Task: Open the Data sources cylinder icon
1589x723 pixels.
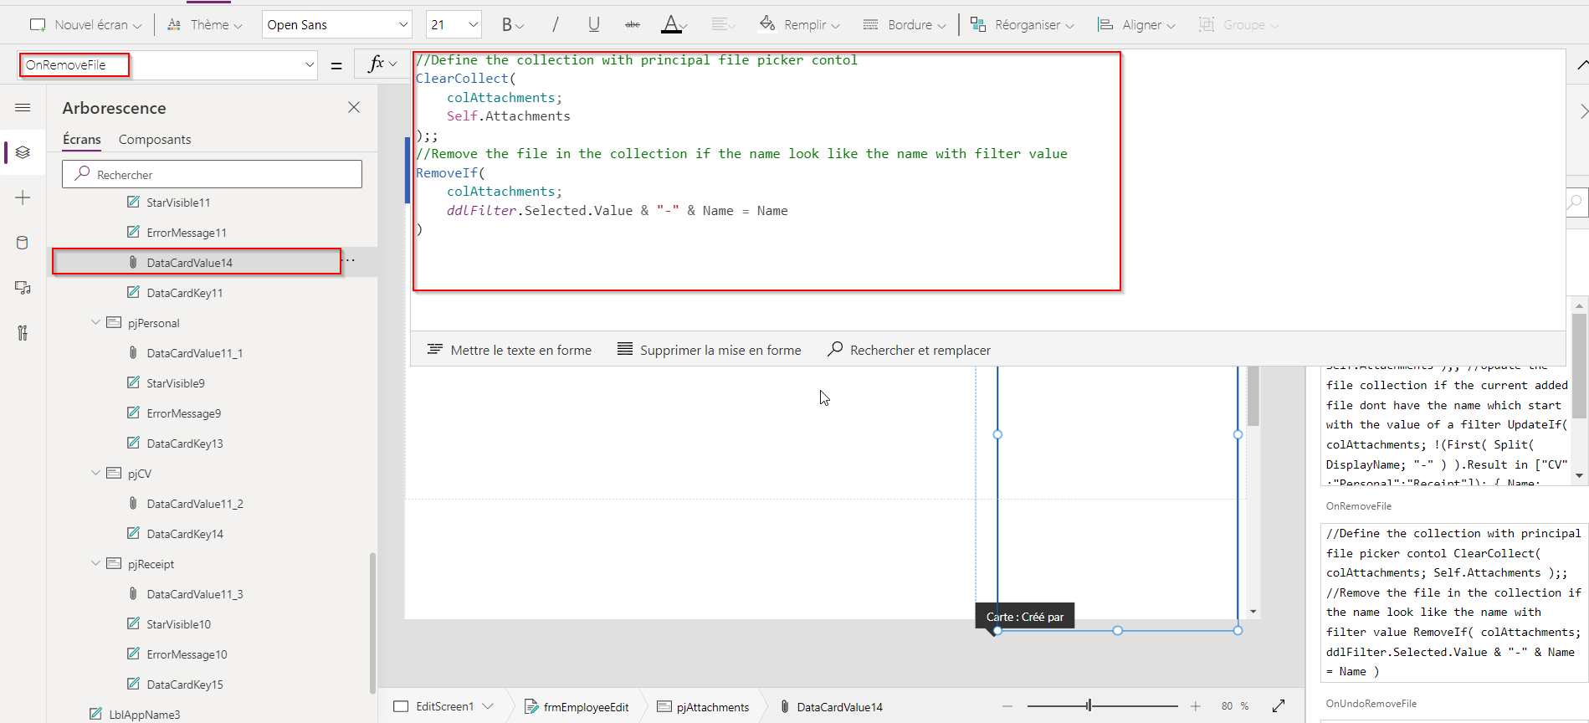Action: (23, 244)
